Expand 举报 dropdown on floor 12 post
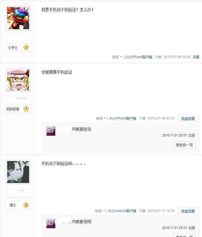The width and height of the screenshot is (202, 237). coord(100,211)
